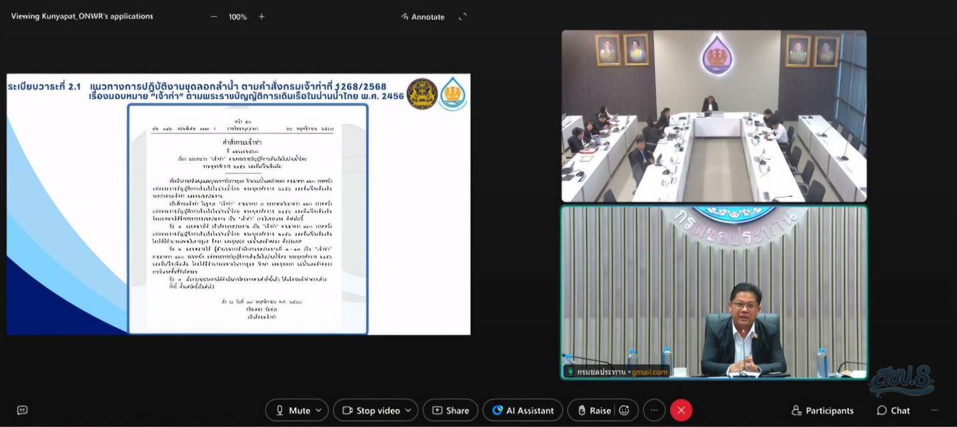Open the Chat panel
This screenshot has height=427, width=957.
(893, 410)
